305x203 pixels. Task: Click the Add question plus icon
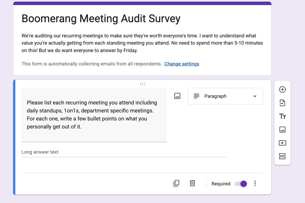(282, 89)
